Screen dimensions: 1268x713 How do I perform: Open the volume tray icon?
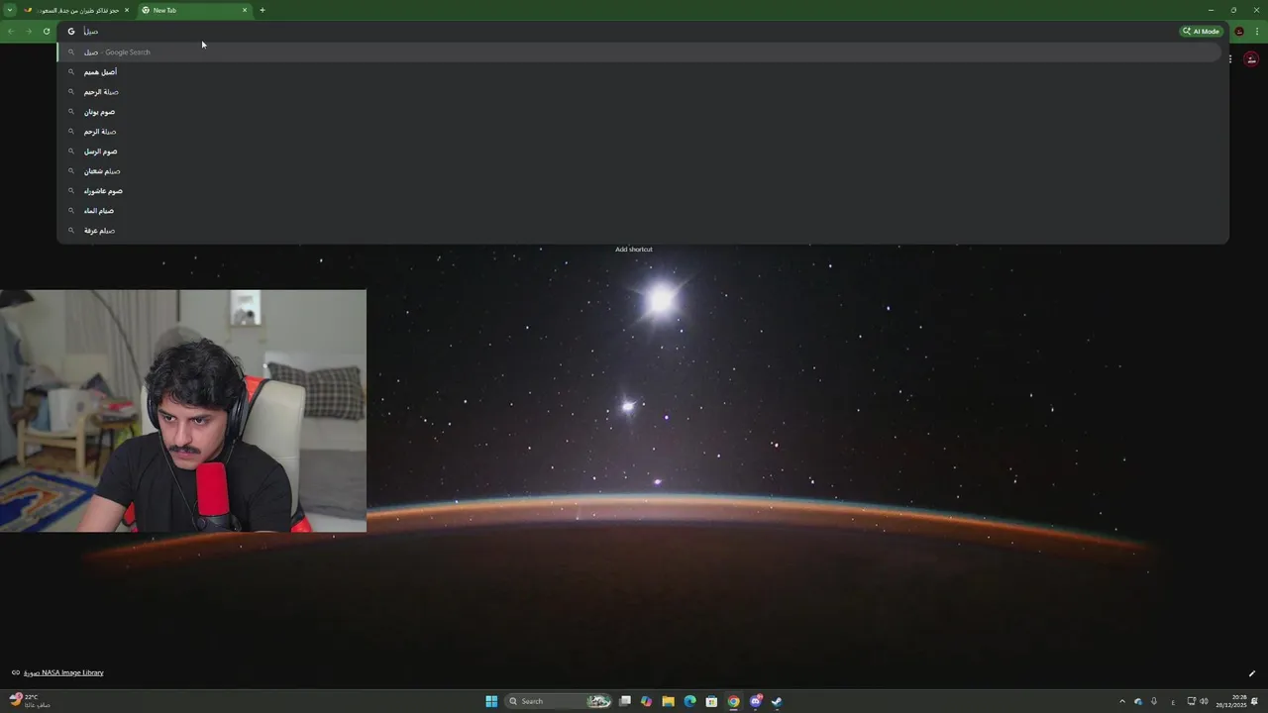1204,701
